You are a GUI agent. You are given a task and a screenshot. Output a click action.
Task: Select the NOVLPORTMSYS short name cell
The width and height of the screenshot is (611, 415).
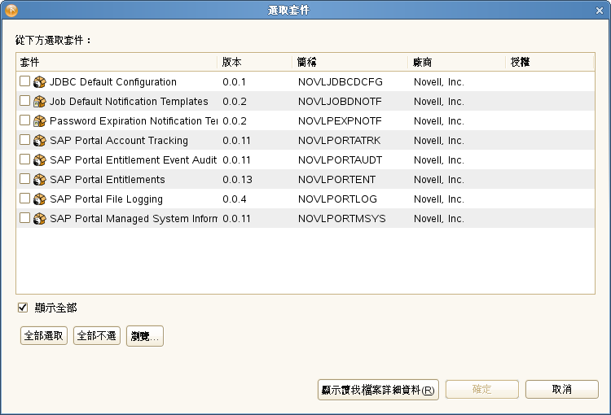[x=341, y=218]
